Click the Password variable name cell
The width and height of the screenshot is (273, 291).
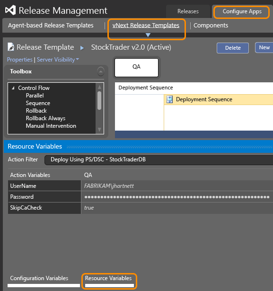(x=44, y=197)
